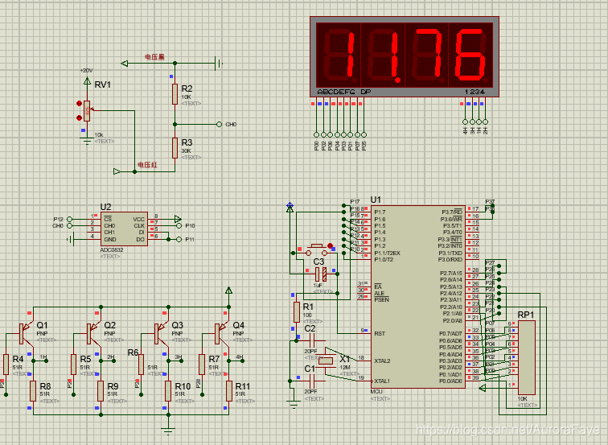608x445 pixels.
Task: Select resistor R1 rated 100
Action: pos(297,312)
